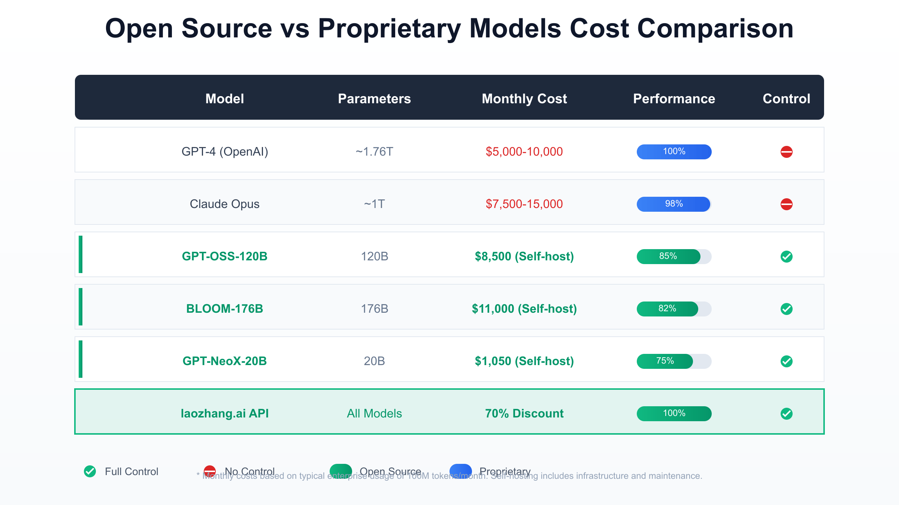Click the red no-control icon in GPT-4 row

(x=786, y=152)
